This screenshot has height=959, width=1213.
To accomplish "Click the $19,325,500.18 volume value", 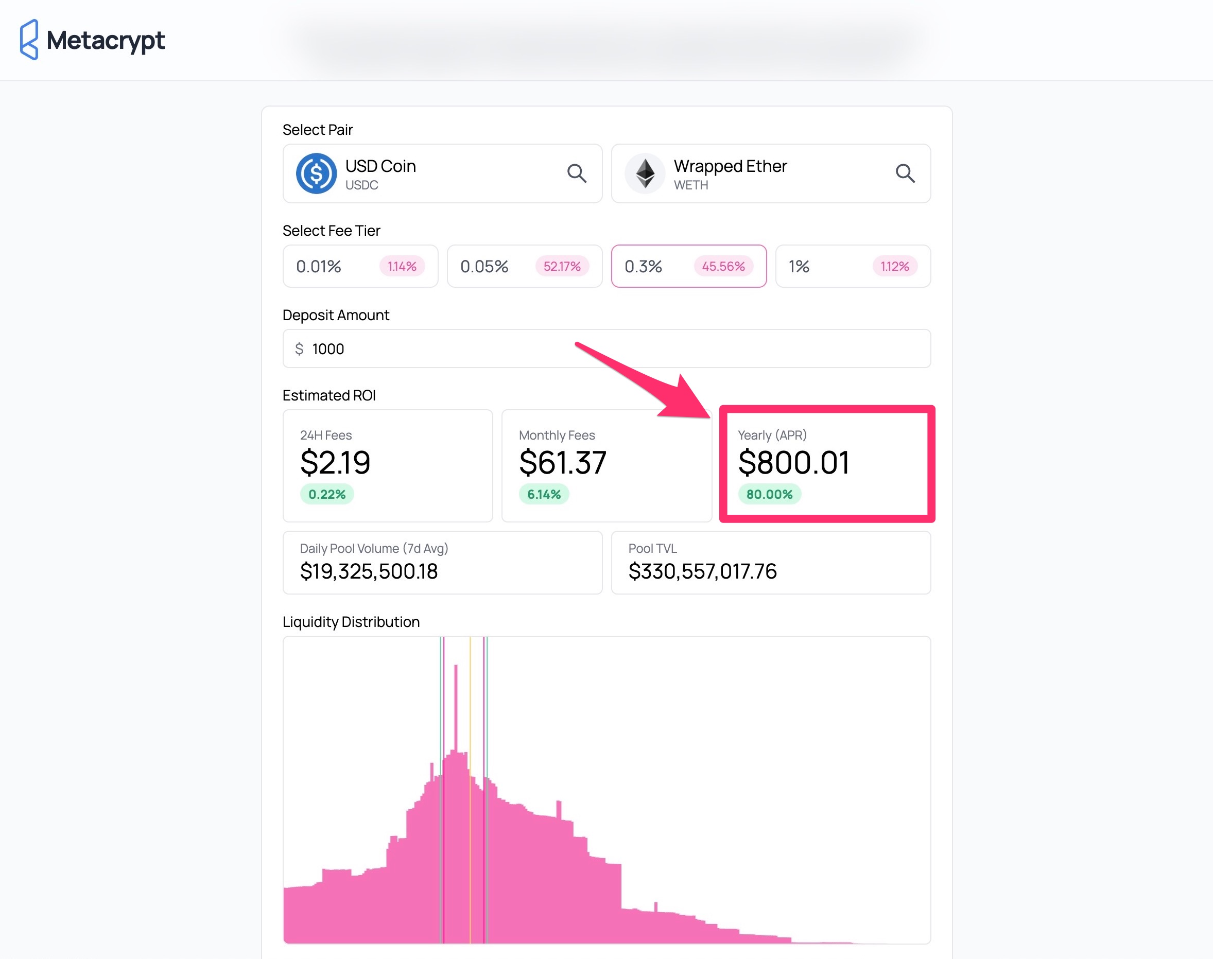I will 369,571.
